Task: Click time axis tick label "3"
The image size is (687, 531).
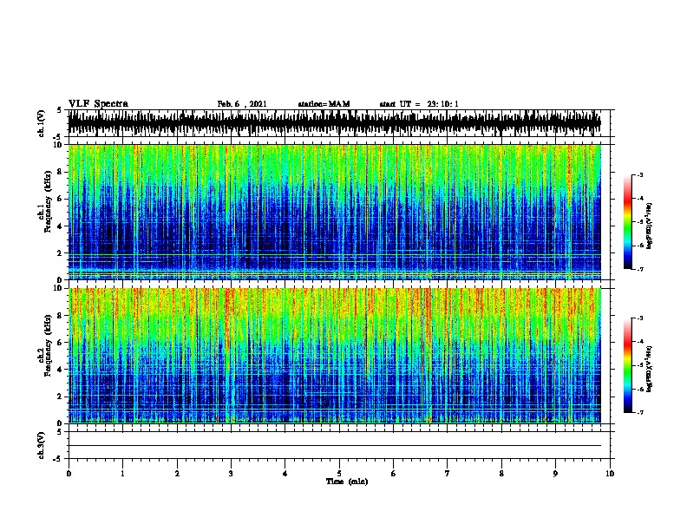Action: point(231,474)
